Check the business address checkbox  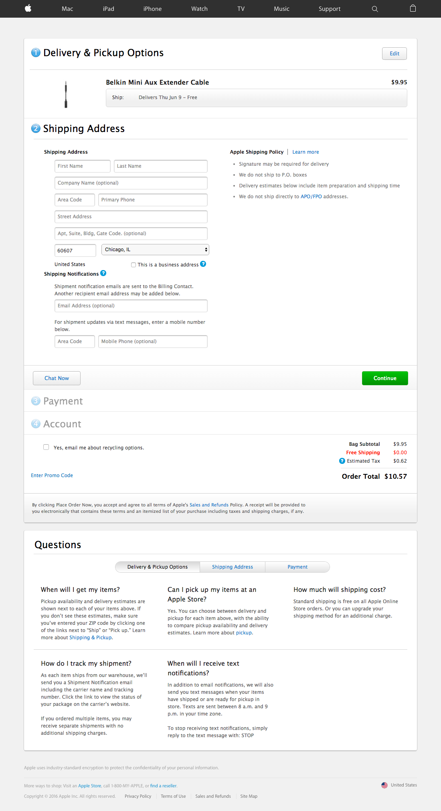pyautogui.click(x=134, y=265)
